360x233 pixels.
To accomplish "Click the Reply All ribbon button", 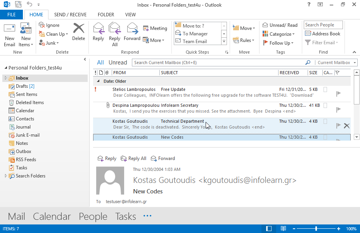I will [114, 35].
